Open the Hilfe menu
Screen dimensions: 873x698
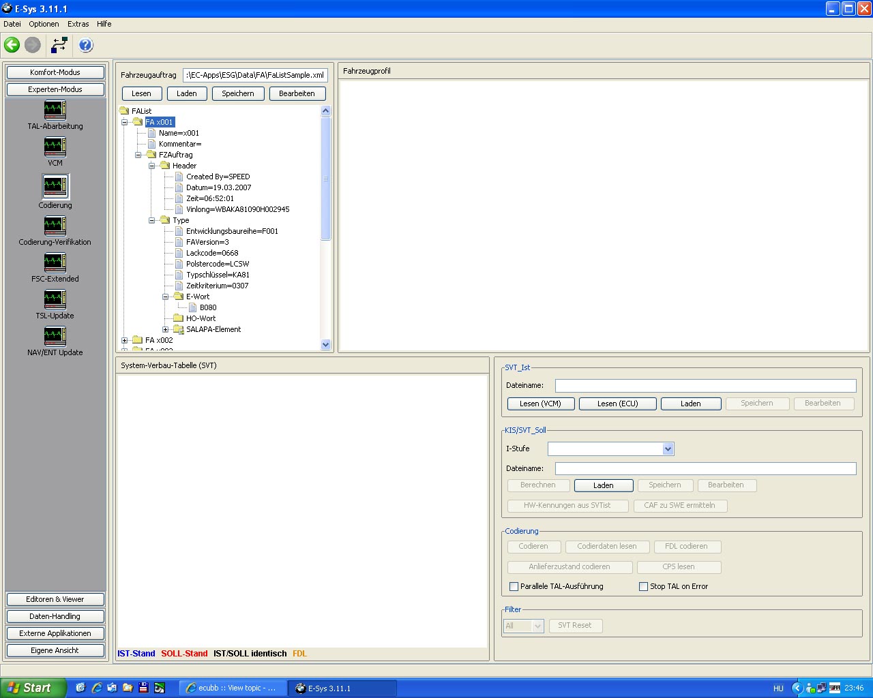click(104, 24)
